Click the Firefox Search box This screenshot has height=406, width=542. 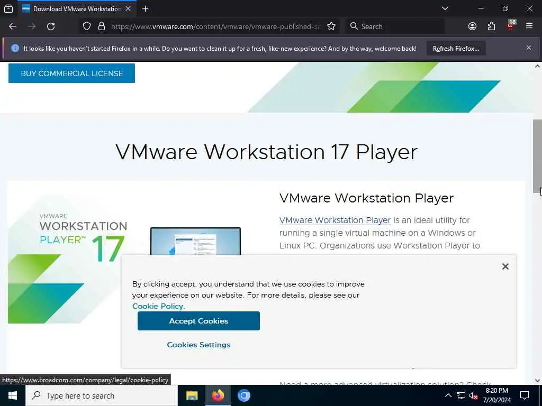395,26
